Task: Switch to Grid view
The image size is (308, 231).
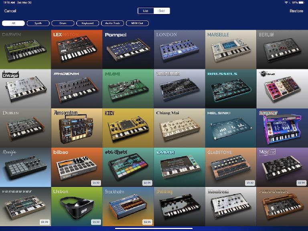Action: click(162, 11)
